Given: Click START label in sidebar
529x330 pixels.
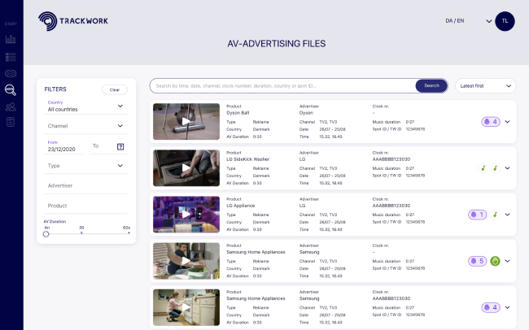Looking at the screenshot, I should [x=11, y=24].
